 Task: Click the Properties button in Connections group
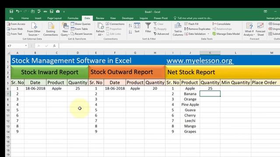pyautogui.click(x=114, y=29)
